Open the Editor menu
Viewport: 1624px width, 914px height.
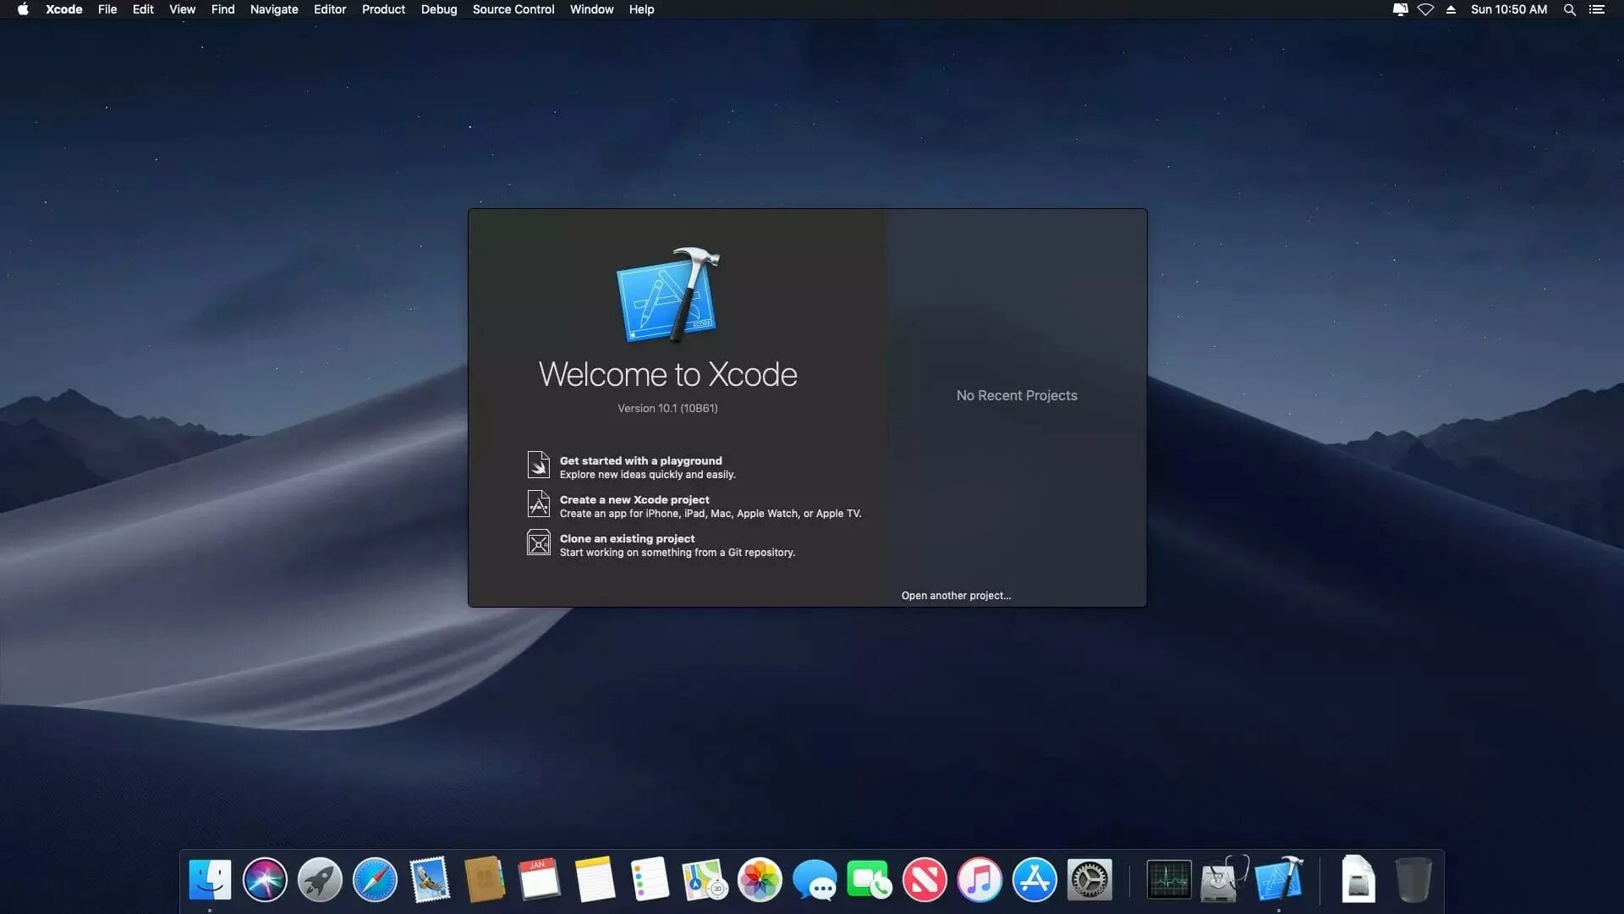coord(329,9)
